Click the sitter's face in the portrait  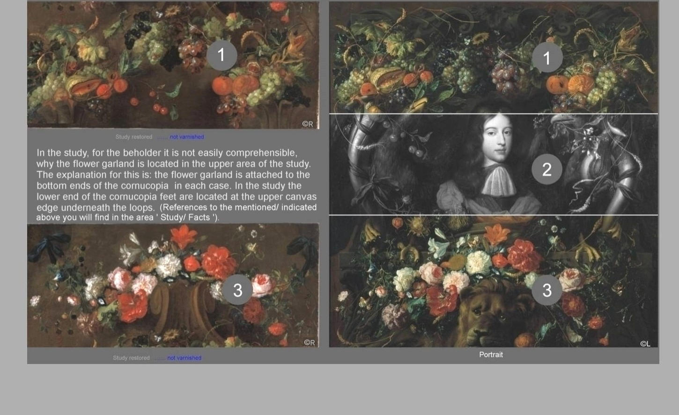pos(497,138)
